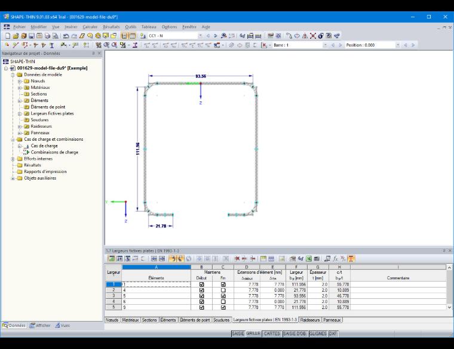This screenshot has height=349, width=454.
Task: Expand the Éléments tree node
Action: (x=19, y=101)
